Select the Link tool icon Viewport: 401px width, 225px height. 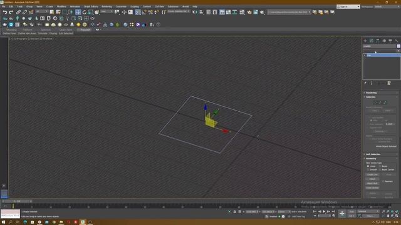pos(18,12)
